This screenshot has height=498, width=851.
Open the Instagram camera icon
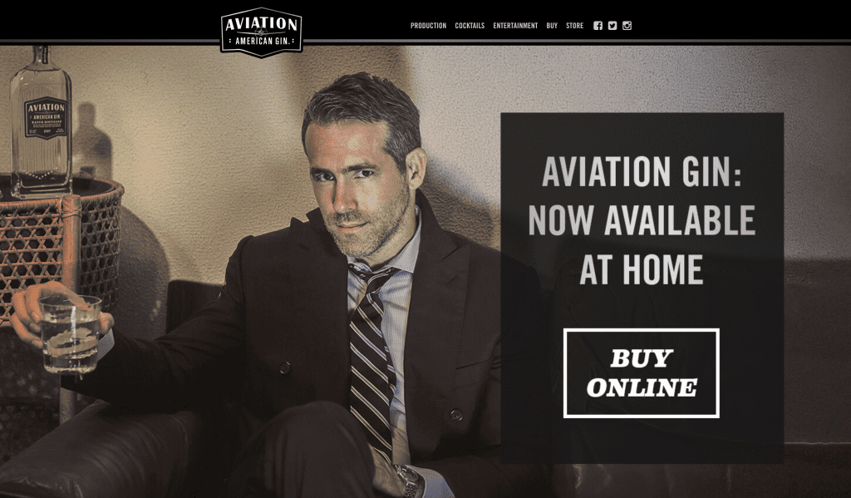(x=627, y=26)
